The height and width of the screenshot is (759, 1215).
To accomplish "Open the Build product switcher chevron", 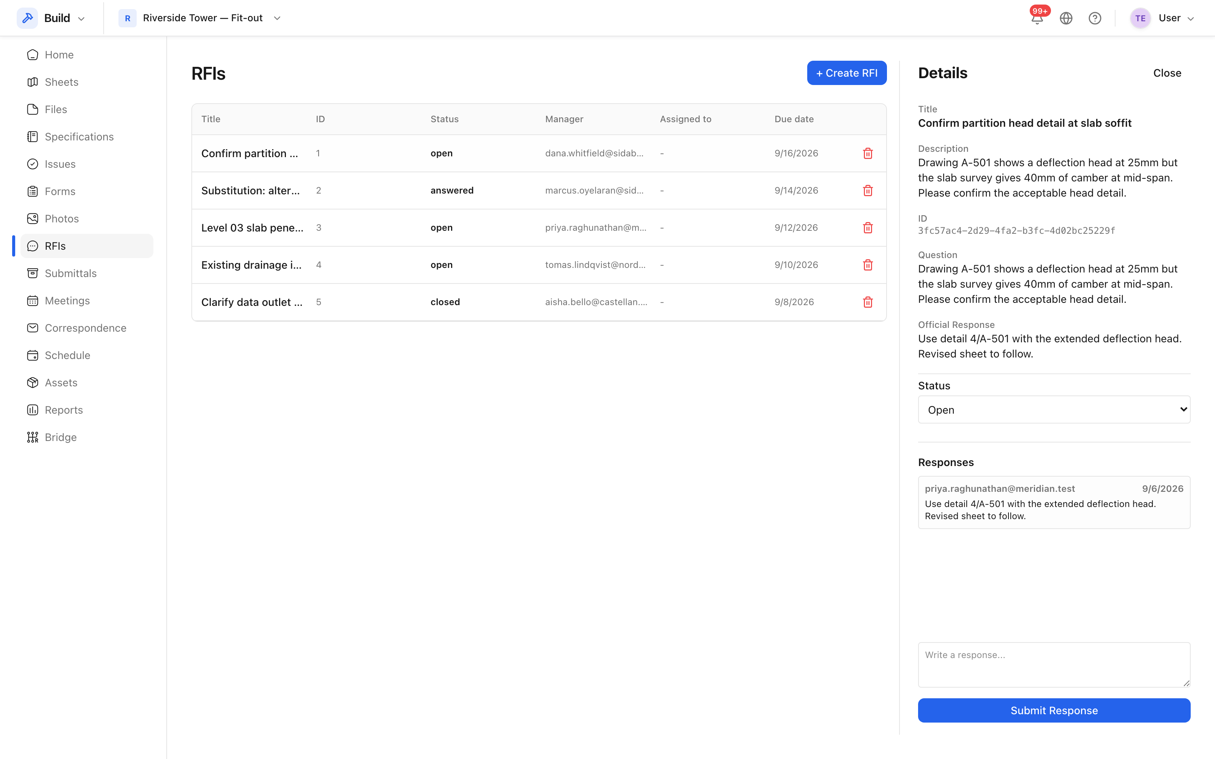I will click(81, 19).
